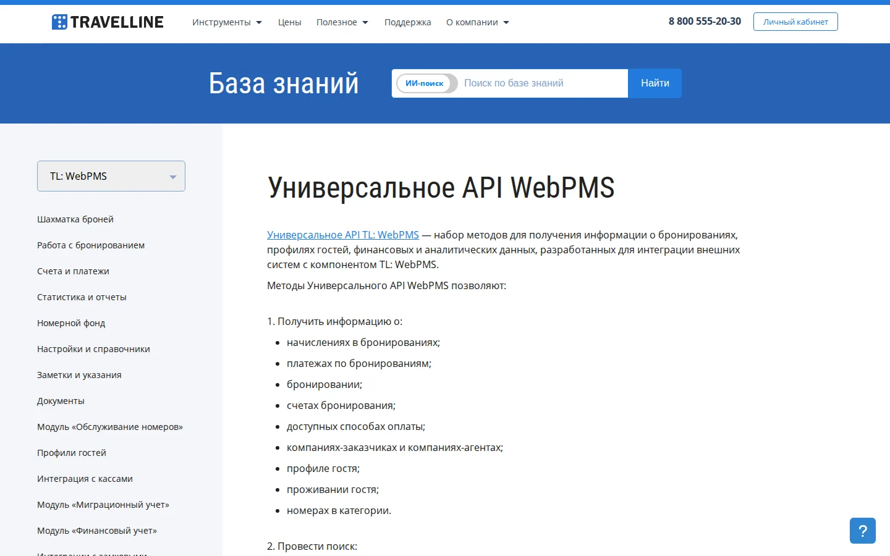
Task: Click the TravelLine logo
Action: (108, 22)
